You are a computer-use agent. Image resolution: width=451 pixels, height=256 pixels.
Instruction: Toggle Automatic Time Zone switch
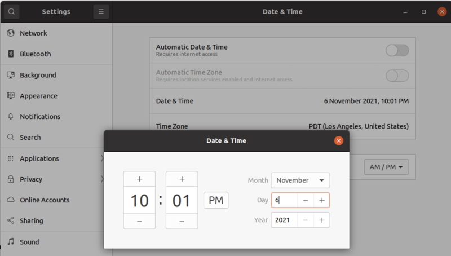[x=397, y=76]
